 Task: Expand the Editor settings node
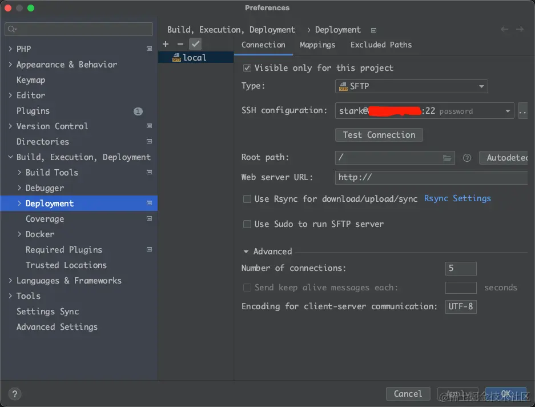(x=10, y=95)
